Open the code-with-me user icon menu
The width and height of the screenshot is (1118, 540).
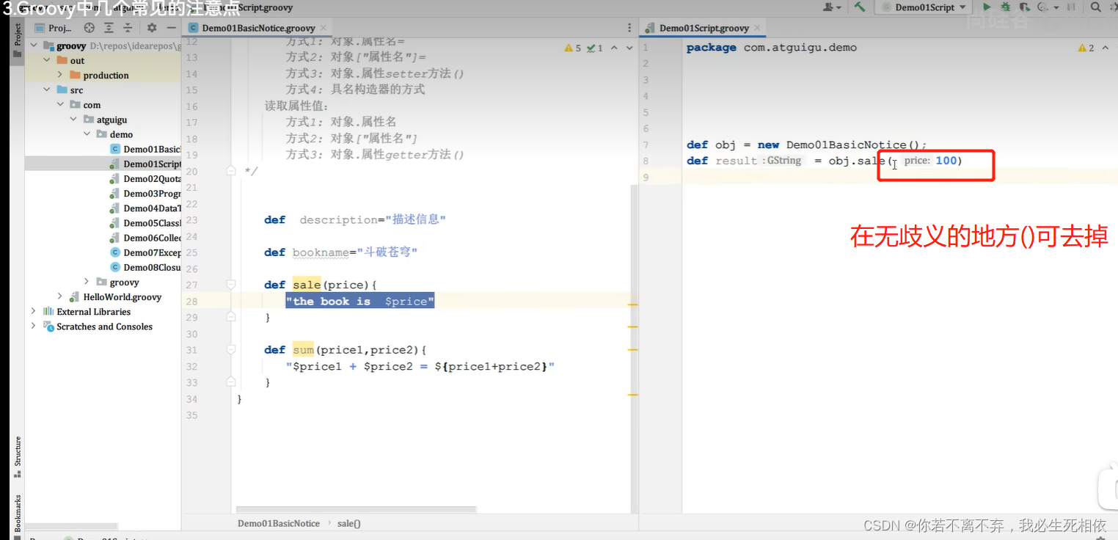pos(832,7)
